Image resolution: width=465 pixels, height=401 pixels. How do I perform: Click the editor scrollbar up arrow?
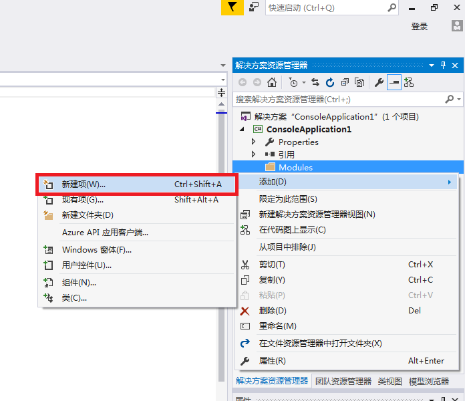tap(222, 104)
